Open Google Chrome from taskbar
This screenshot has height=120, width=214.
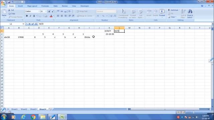[x=33, y=117]
